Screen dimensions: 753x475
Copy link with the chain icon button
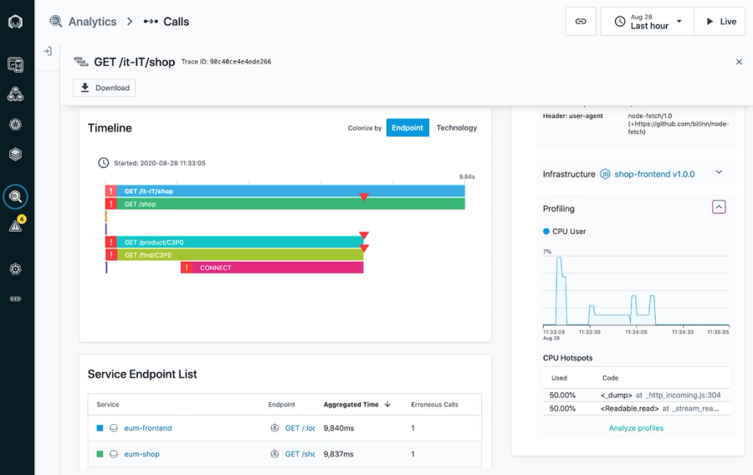point(581,21)
